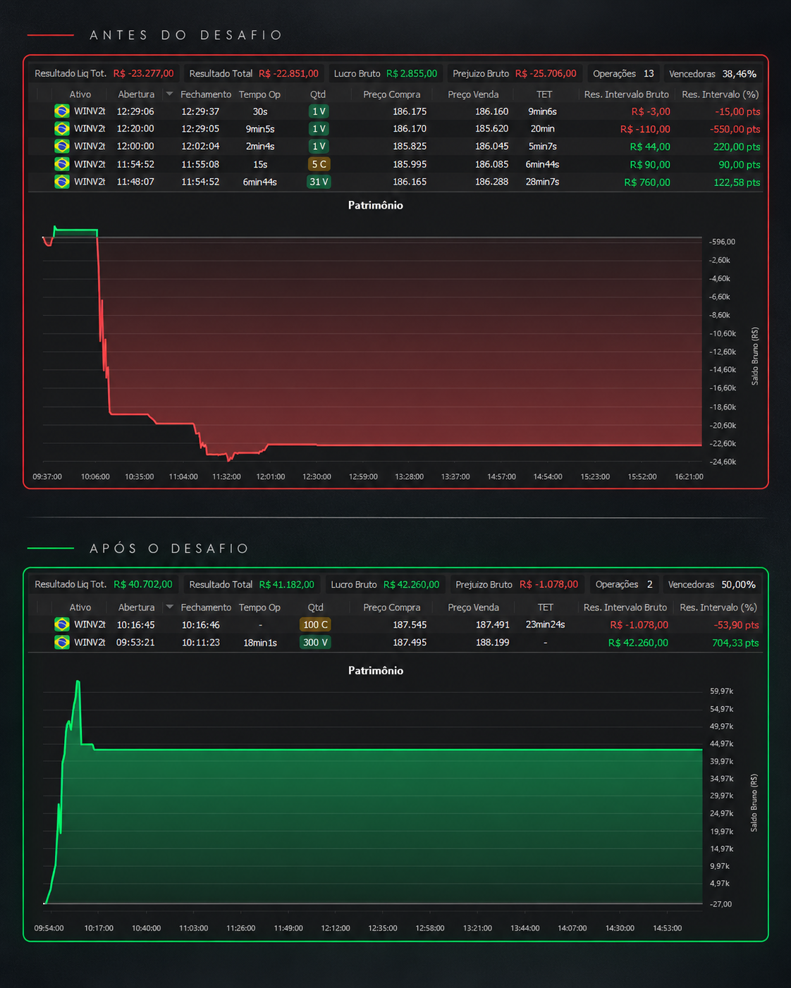Click the Resultado Total value "R$ 41.182,00"
The width and height of the screenshot is (791, 988).
(287, 584)
